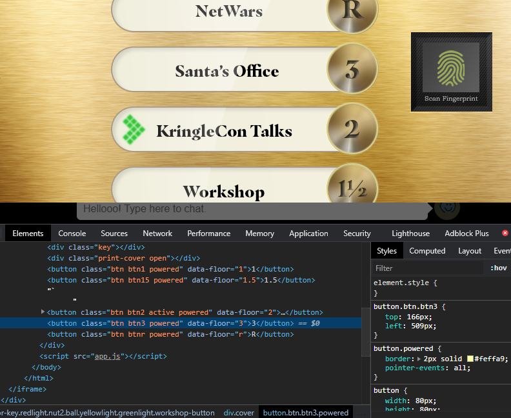
Task: Click the #feffa9 color swatch
Action: 470,359
